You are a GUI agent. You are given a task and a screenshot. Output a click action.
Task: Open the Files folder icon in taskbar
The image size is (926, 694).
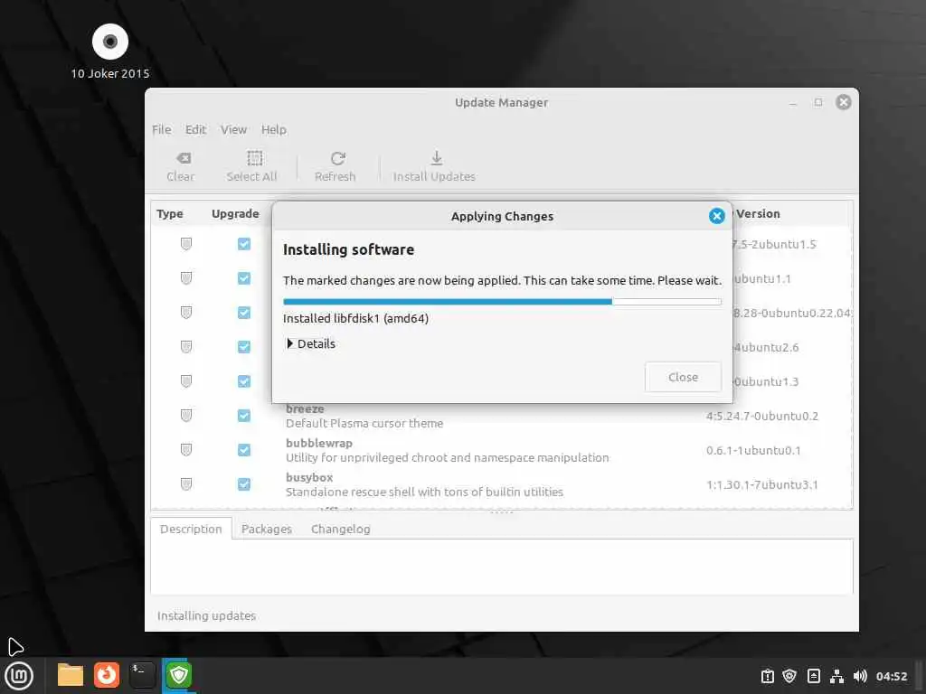(x=71, y=675)
